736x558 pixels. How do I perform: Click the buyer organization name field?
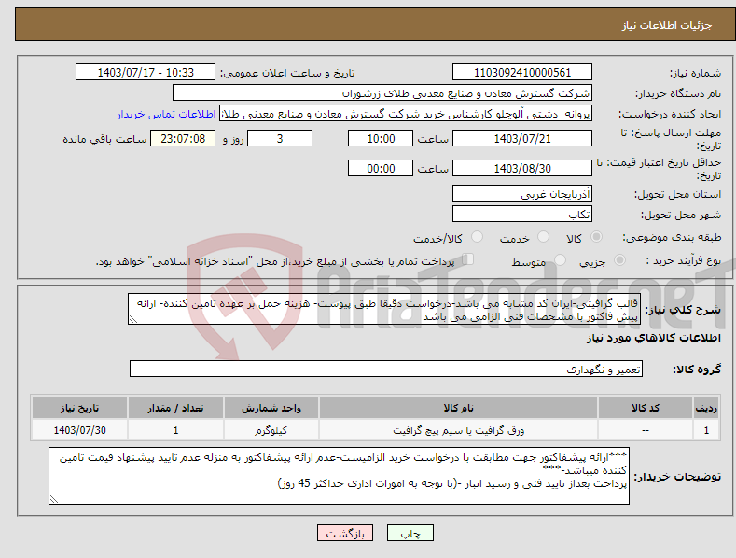pyautogui.click(x=382, y=93)
